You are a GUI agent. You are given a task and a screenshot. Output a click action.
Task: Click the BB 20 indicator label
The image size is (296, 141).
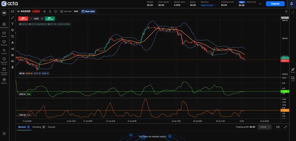[22, 73]
